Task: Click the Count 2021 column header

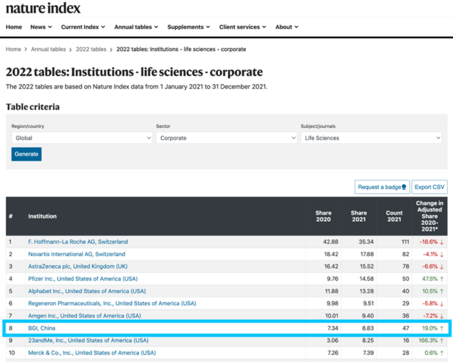Action: 394,216
